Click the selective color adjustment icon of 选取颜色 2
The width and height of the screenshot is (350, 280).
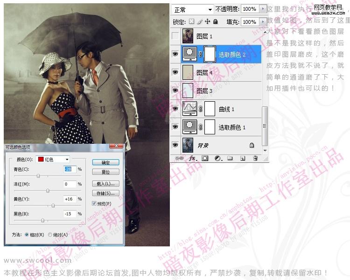[x=190, y=54]
